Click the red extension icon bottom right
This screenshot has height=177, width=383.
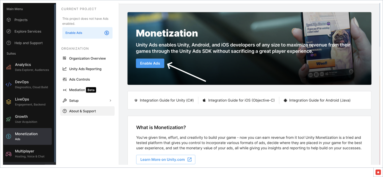[x=378, y=172]
